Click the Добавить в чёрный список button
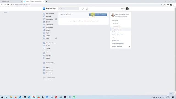The image size is (176, 99). pyautogui.click(x=98, y=15)
